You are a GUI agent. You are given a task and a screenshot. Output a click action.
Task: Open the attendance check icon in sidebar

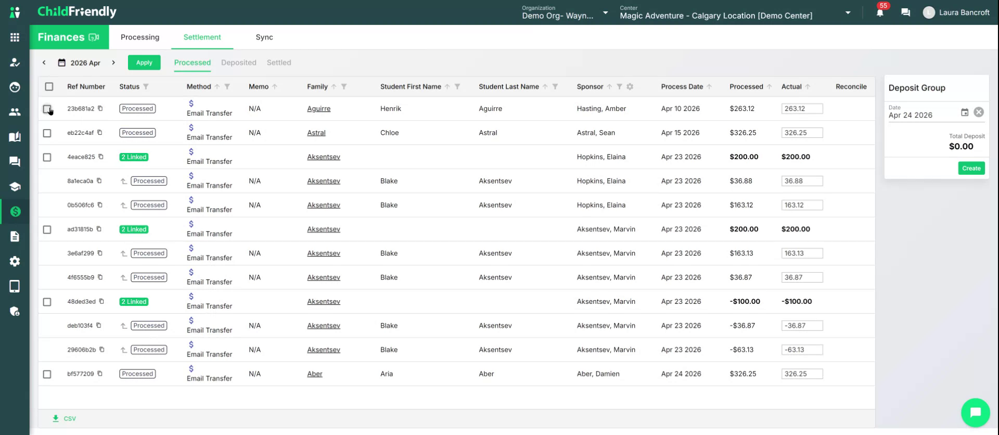pyautogui.click(x=15, y=62)
